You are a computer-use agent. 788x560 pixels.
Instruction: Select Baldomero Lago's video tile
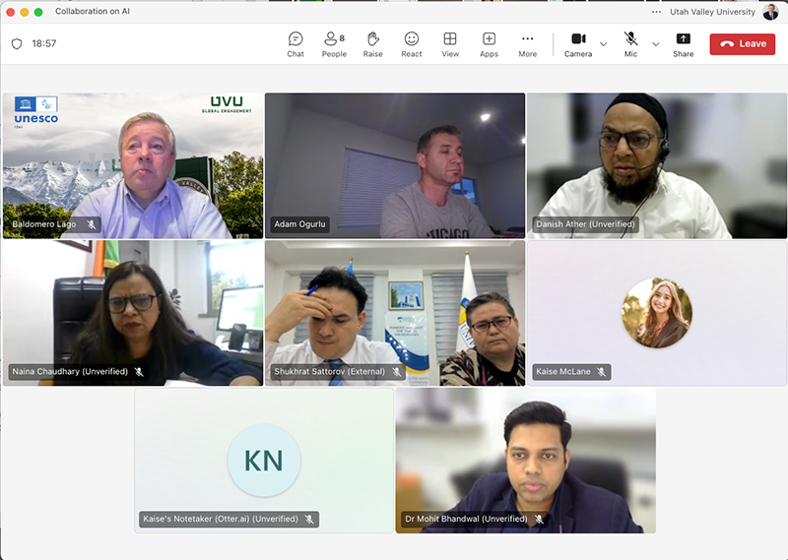(133, 165)
